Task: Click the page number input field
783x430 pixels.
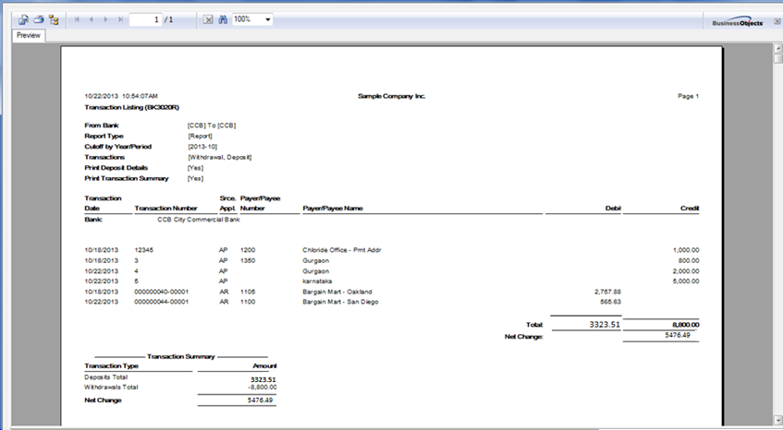Action: [x=145, y=19]
